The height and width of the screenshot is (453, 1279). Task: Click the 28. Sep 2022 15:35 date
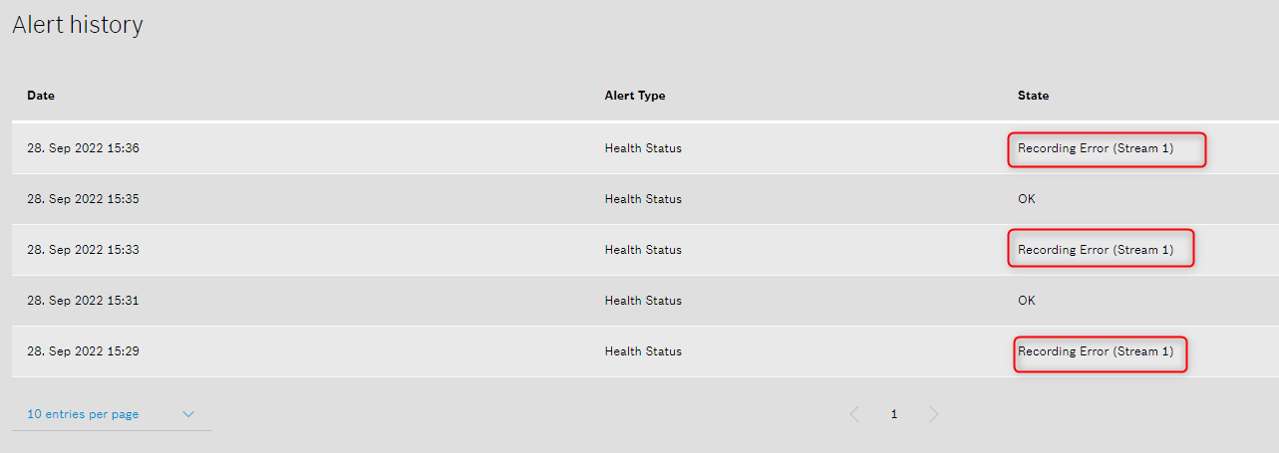point(83,199)
